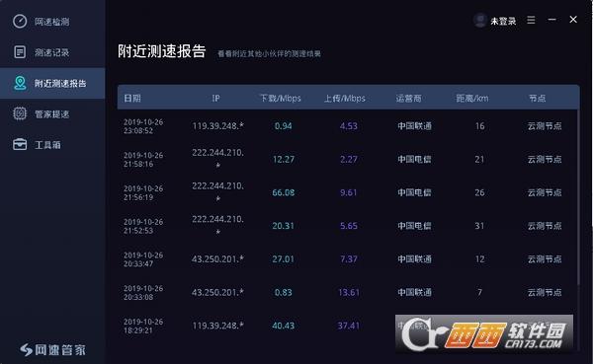This screenshot has width=593, height=364.
Task: Click the IP column header
Action: (x=215, y=99)
